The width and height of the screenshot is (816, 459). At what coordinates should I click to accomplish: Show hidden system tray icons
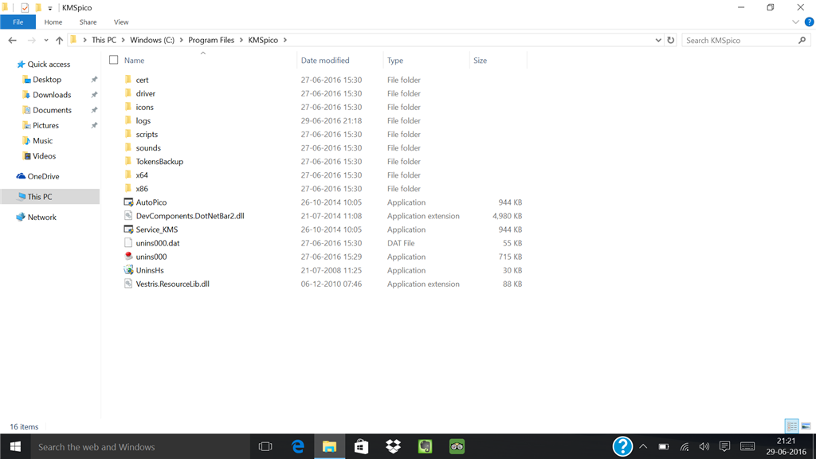point(643,446)
